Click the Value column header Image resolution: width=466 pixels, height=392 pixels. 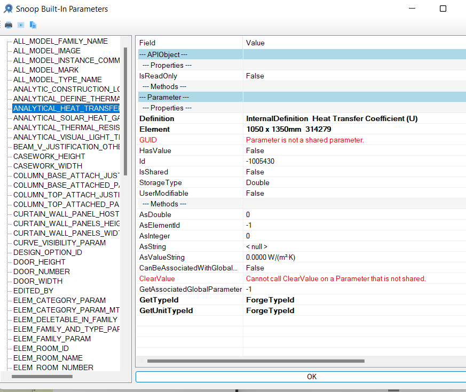click(354, 43)
